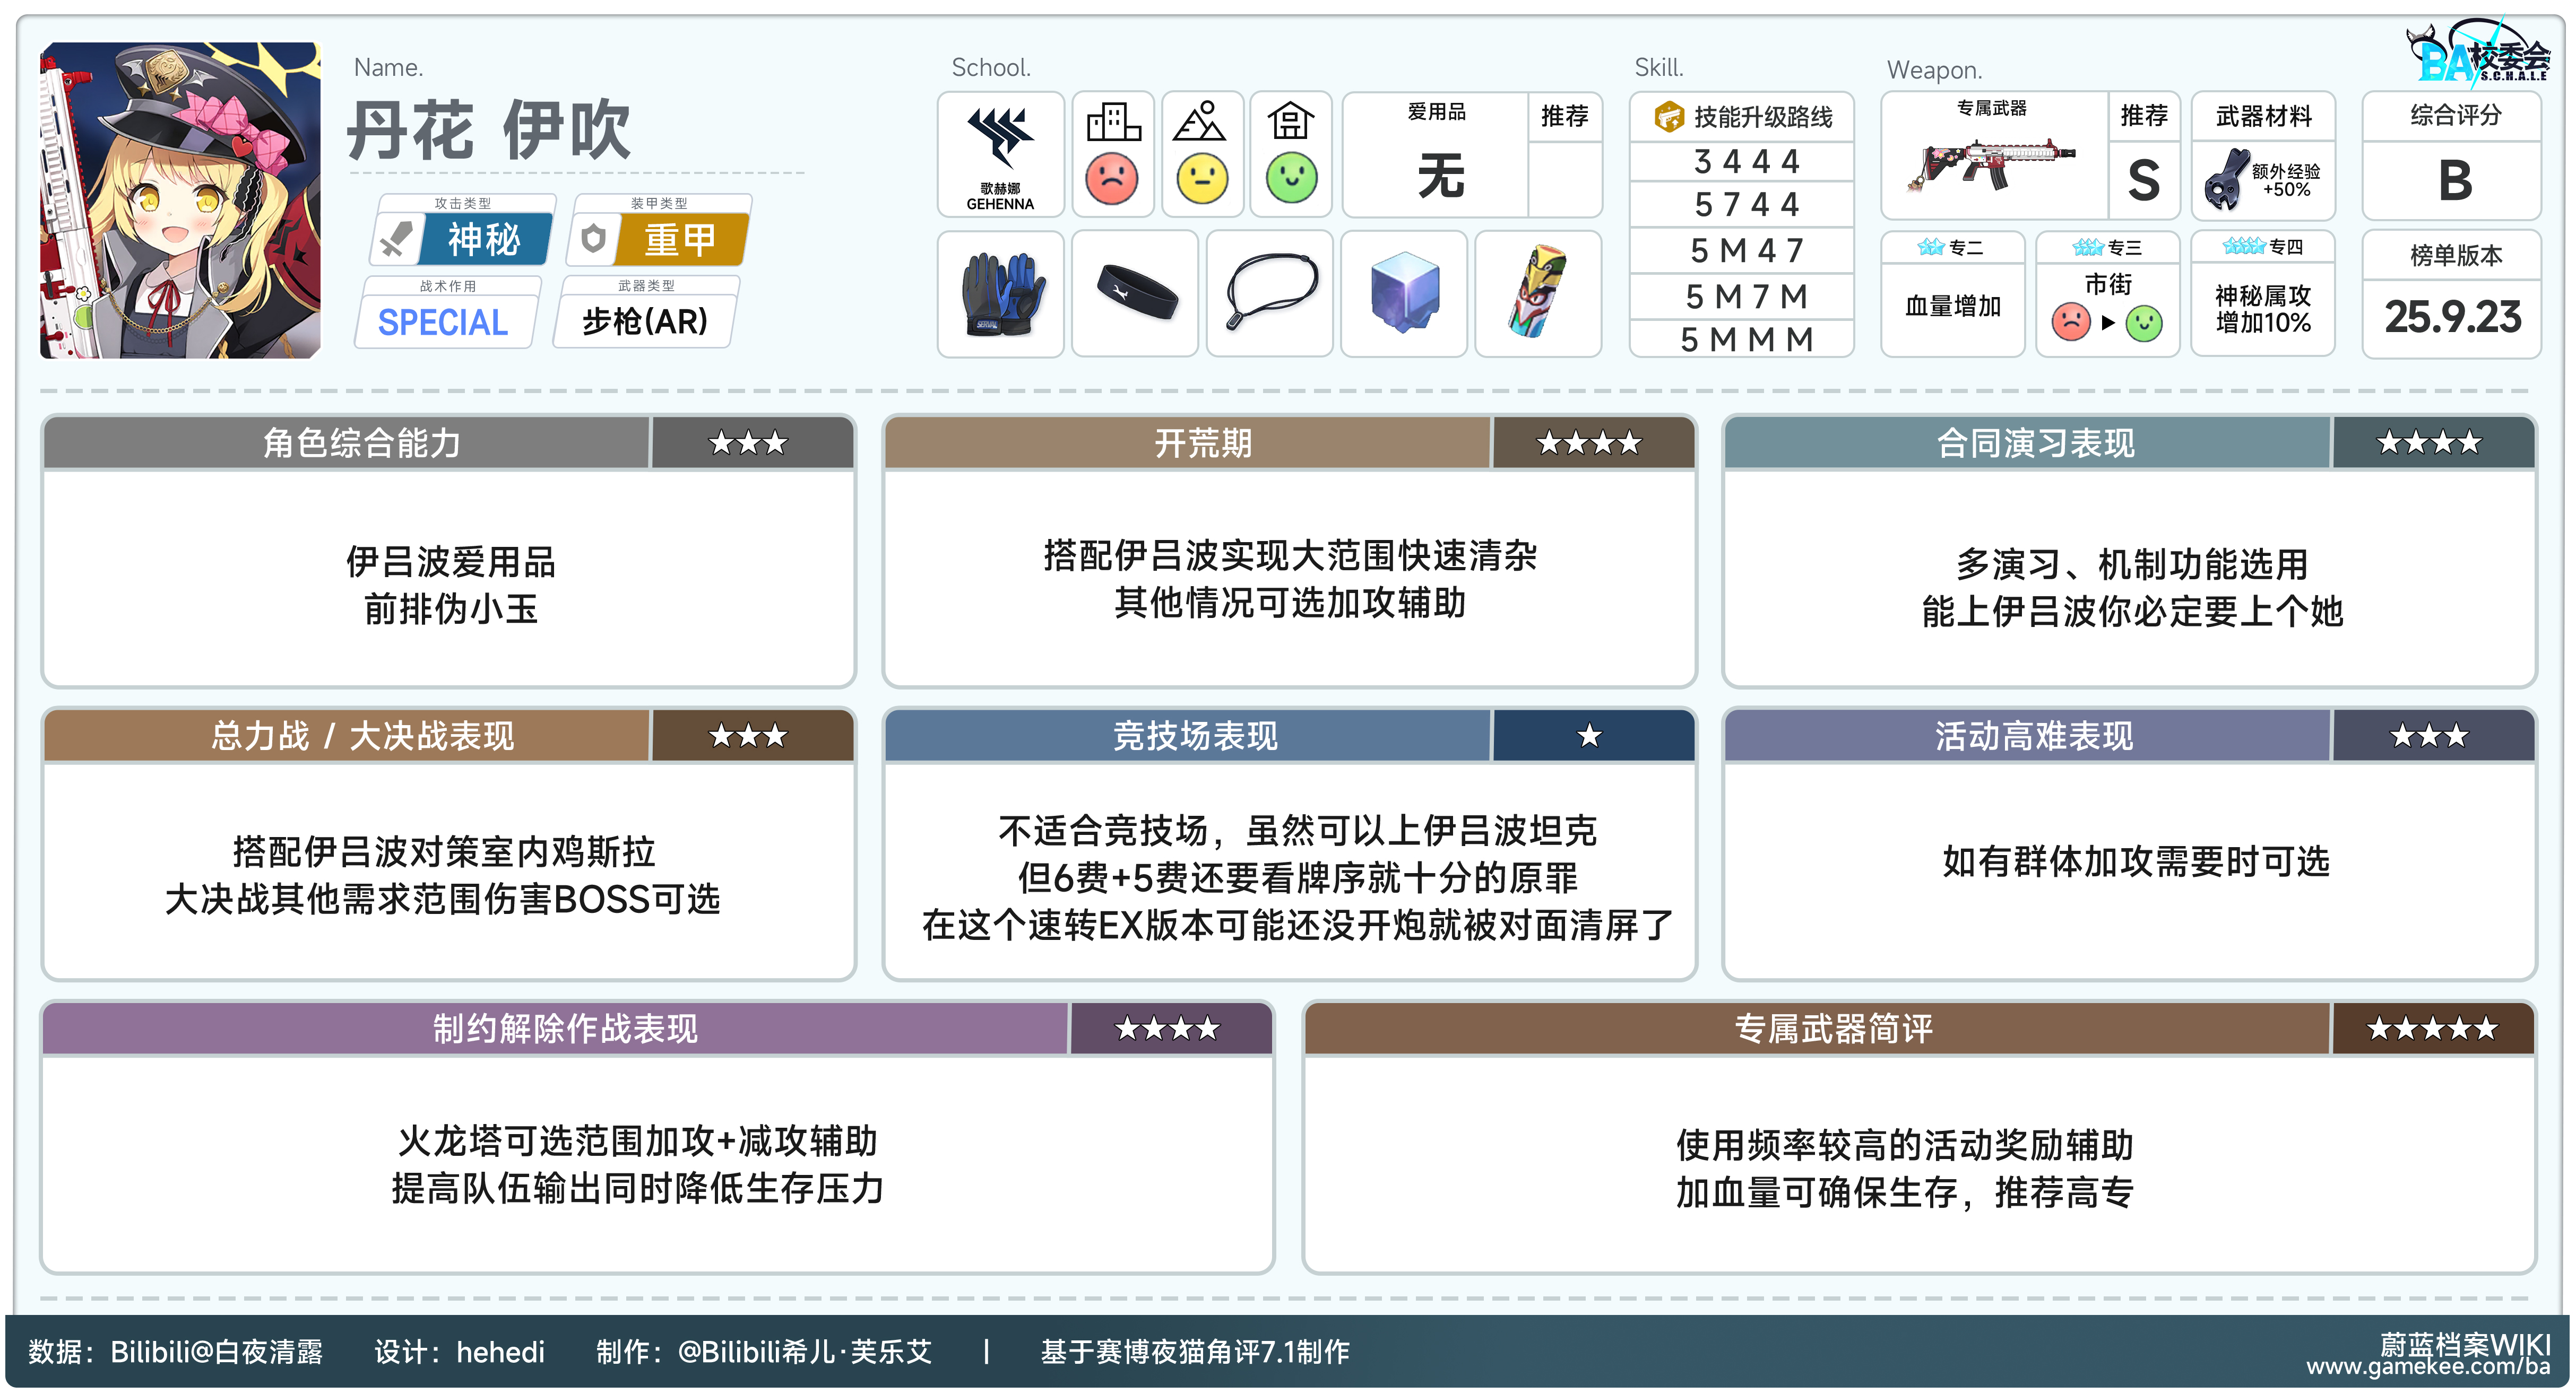Viewport: 2576px width, 1394px height.
Task: Click the www.gamekee.com/ba link
Action: coord(2427,1366)
